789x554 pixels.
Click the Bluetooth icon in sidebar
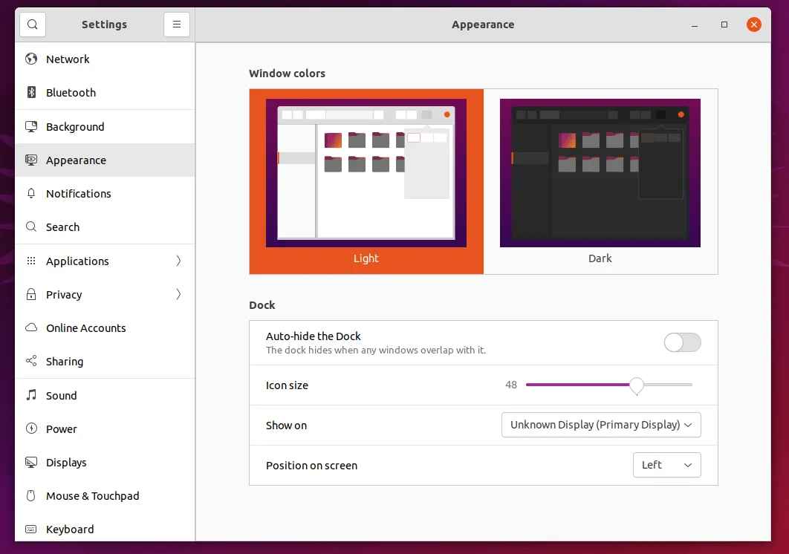[31, 93]
